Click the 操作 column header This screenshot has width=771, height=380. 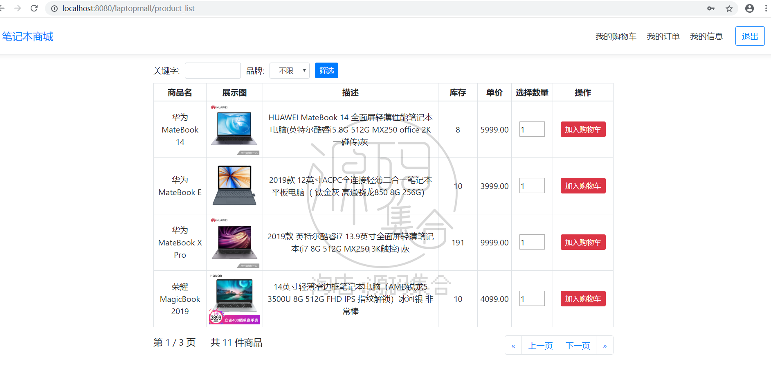583,93
